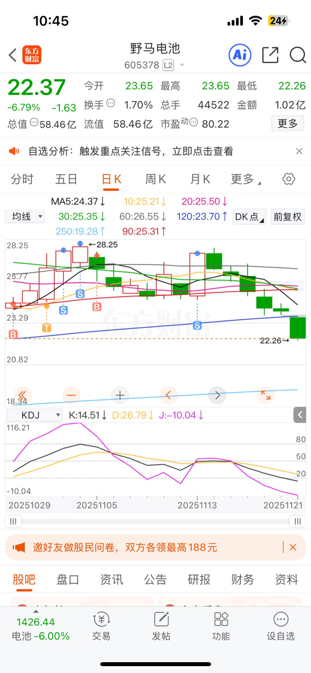
Task: Open the Ai assistant icon
Action: (240, 55)
